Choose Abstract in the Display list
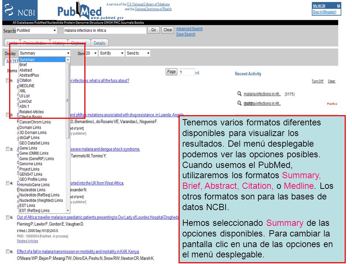Screen dimensions: 352x264 point(42,70)
